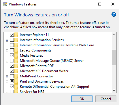Select Print and Document Services label
This screenshot has height=105, width=119.
42,81
